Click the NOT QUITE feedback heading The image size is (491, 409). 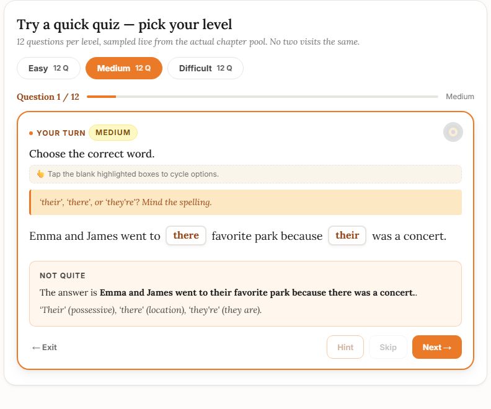pyautogui.click(x=63, y=276)
